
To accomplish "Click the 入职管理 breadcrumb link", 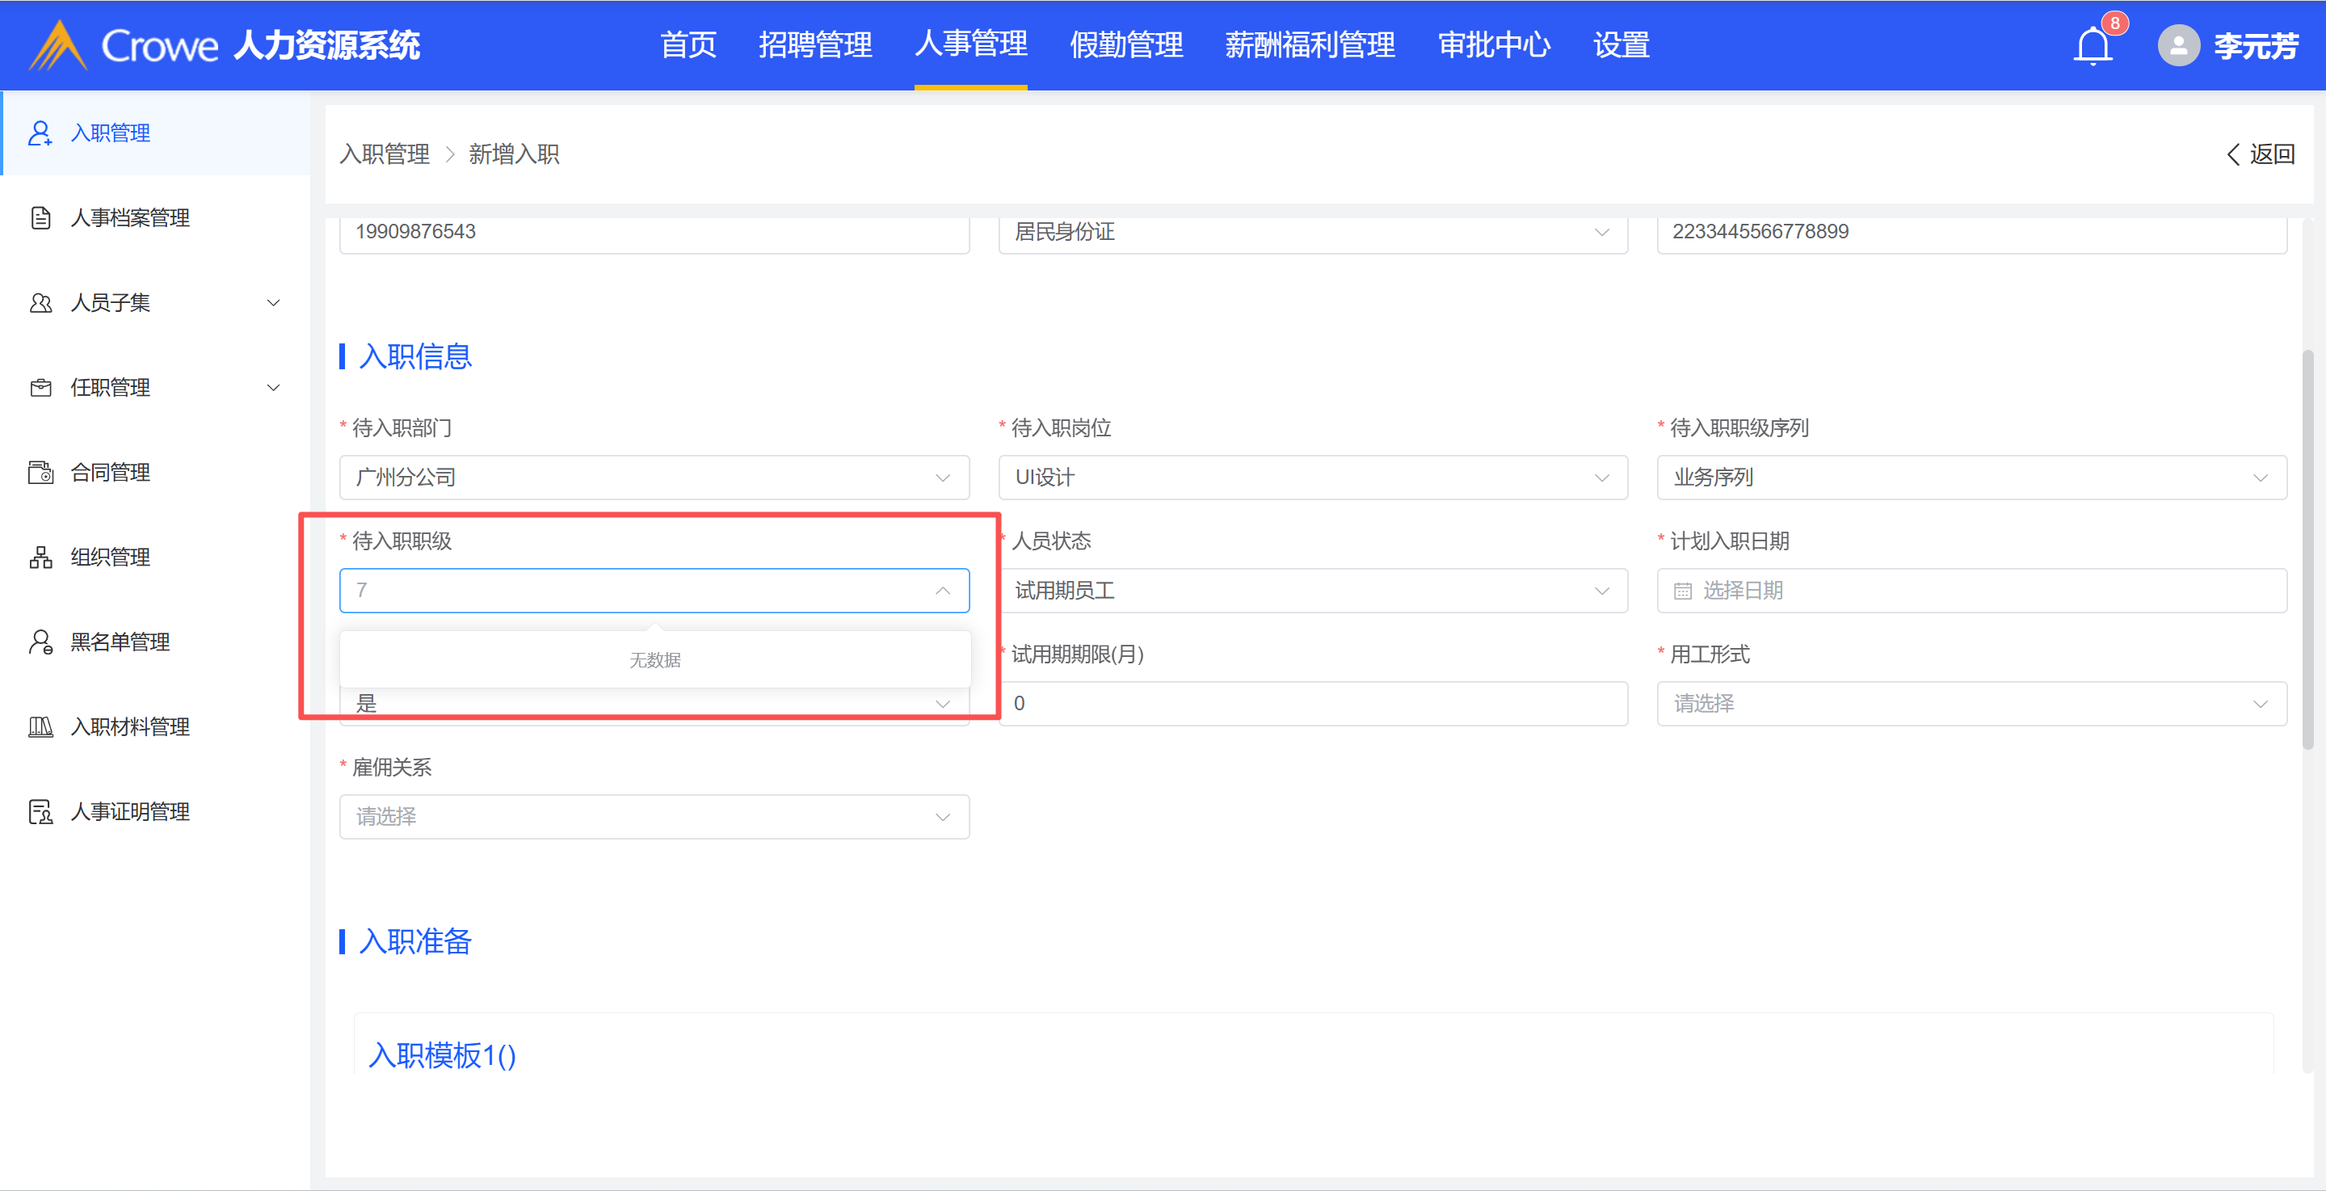I will 385,154.
